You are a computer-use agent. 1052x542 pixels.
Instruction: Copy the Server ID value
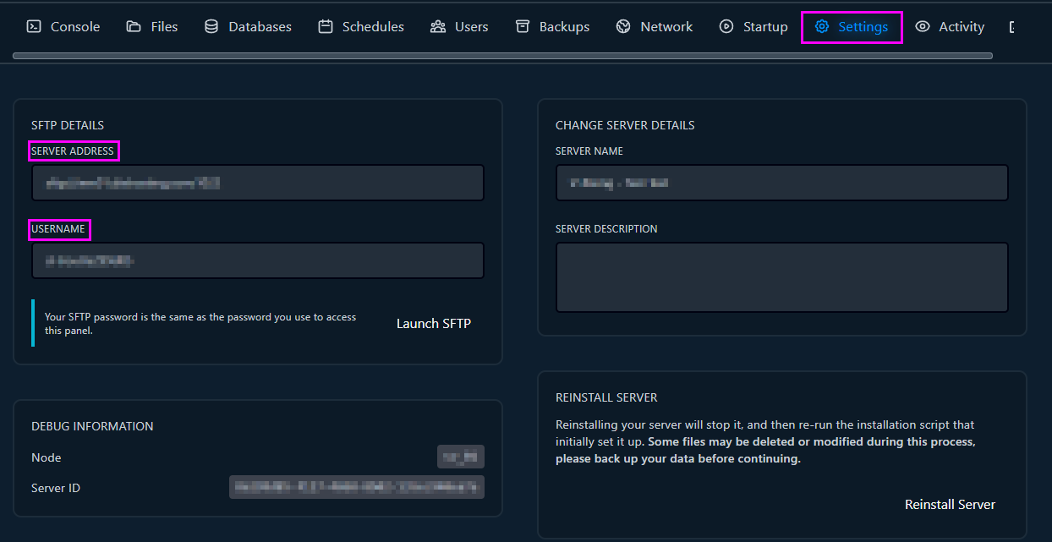356,487
